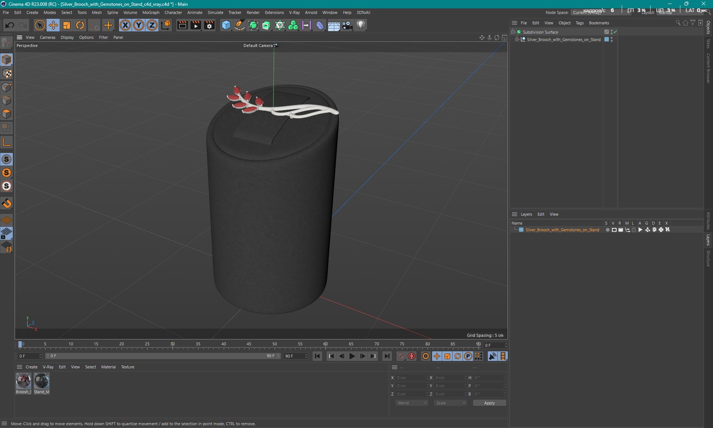Click the Scale tool icon
Image resolution: width=713 pixels, height=428 pixels.
(x=67, y=25)
